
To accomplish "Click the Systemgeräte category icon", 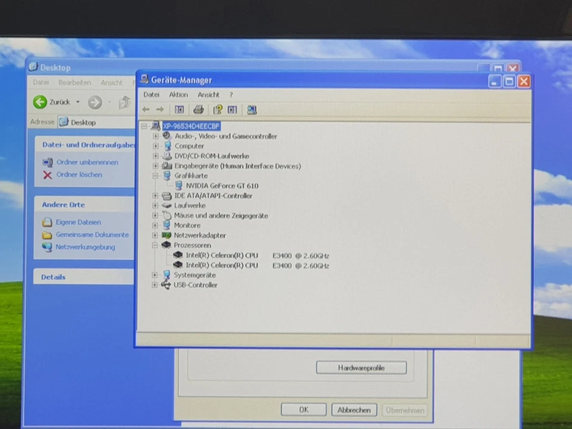I will pyautogui.click(x=166, y=275).
